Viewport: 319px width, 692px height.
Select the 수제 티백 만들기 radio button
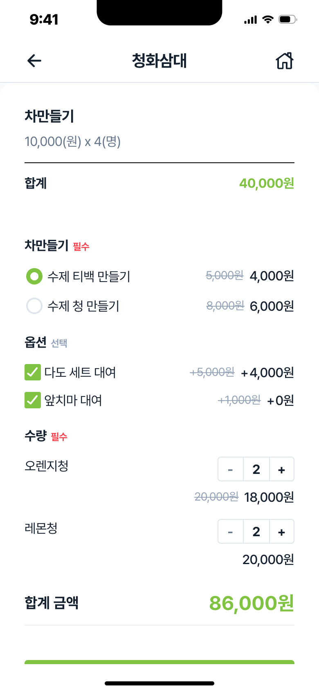coord(34,276)
